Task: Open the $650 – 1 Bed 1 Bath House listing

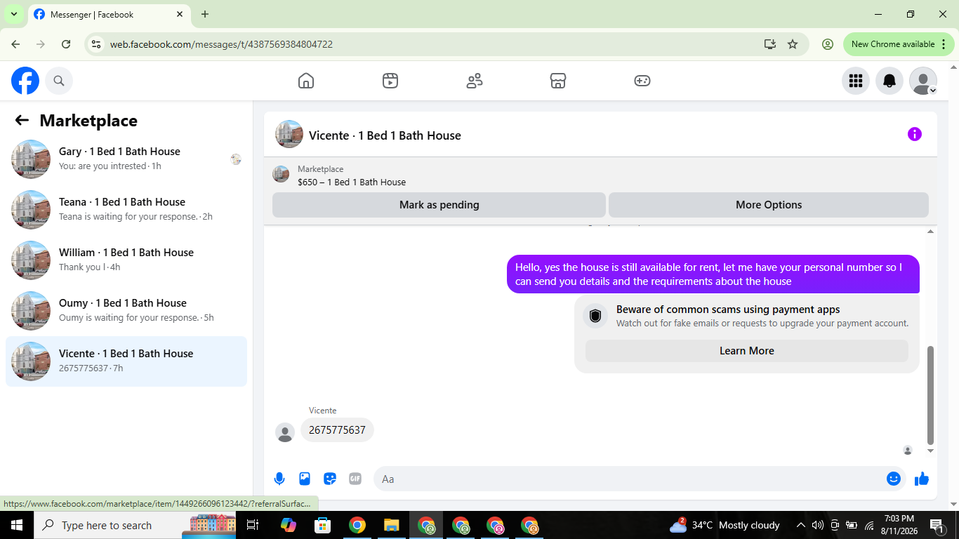Action: 352,182
